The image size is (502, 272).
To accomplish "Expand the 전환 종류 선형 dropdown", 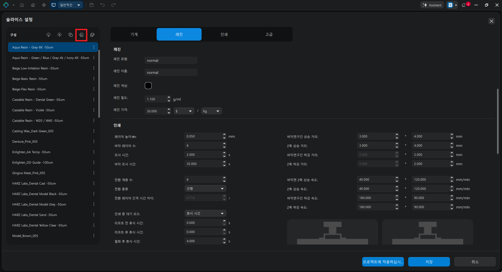I will 205,189.
